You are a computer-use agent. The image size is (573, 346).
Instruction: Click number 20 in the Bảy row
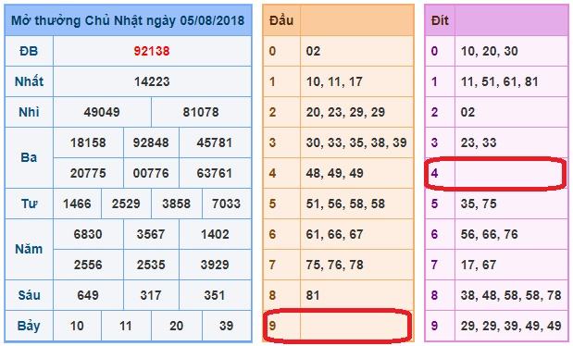point(177,326)
